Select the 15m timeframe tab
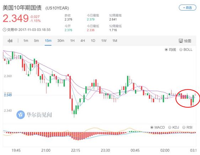Image resolution: width=200 pixels, height=155 pixels. (48, 41)
